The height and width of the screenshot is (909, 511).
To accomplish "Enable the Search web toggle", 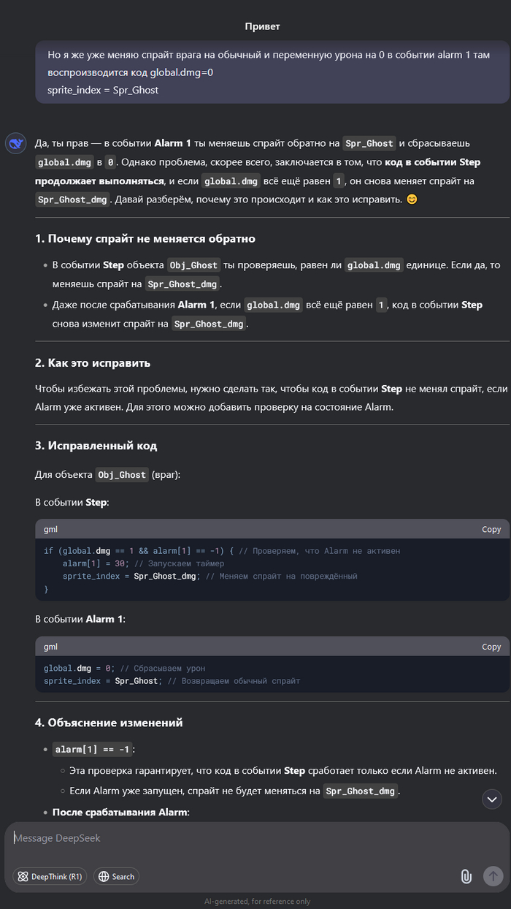I will (x=116, y=876).
